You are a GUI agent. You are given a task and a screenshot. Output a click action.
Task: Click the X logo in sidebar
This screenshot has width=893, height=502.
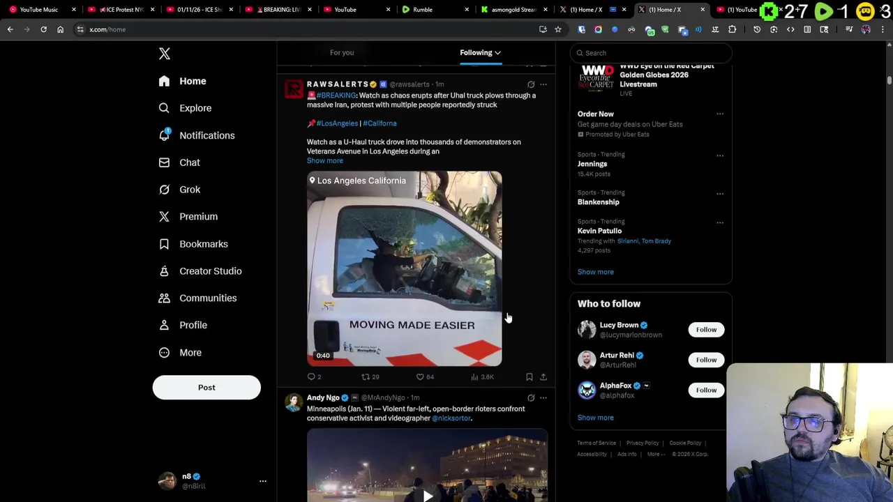(x=164, y=54)
